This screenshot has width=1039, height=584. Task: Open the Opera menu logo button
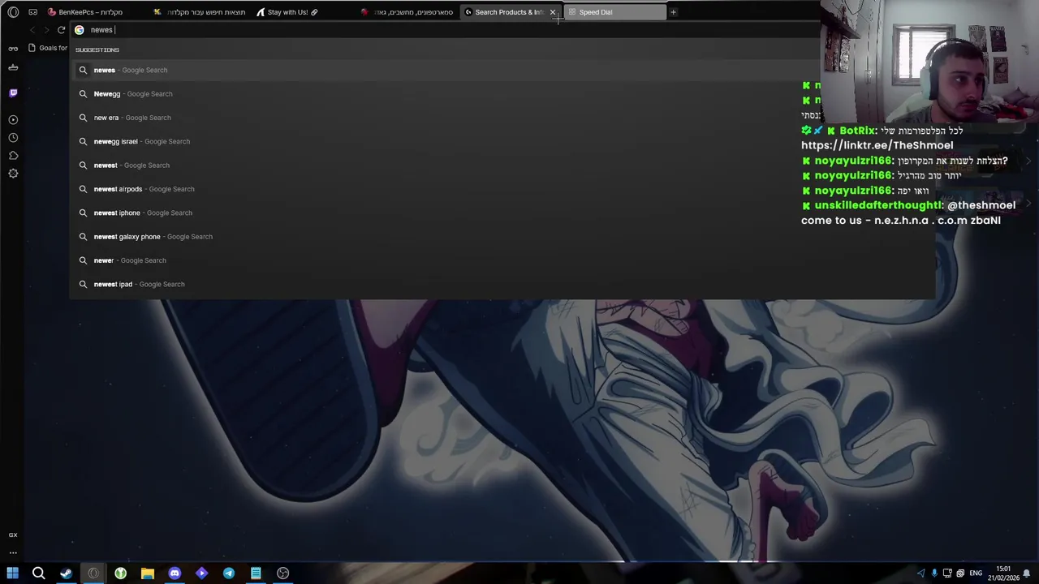(13, 12)
